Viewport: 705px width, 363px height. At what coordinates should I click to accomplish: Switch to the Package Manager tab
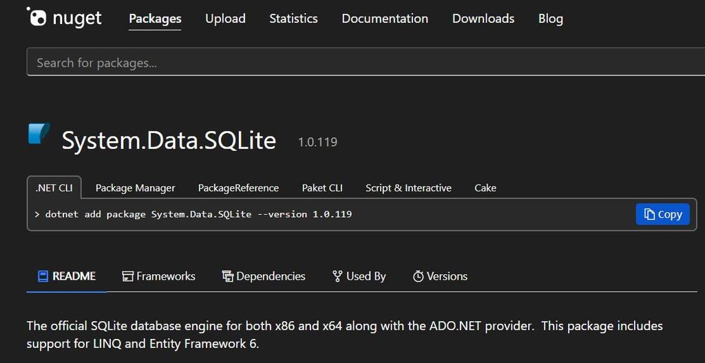coord(135,188)
